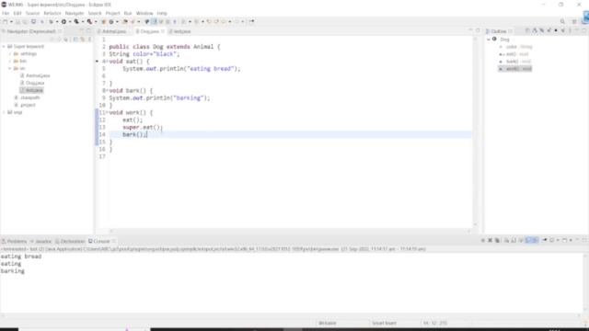Click the New Java Class toolbar icon
The image size is (589, 331).
(111, 22)
